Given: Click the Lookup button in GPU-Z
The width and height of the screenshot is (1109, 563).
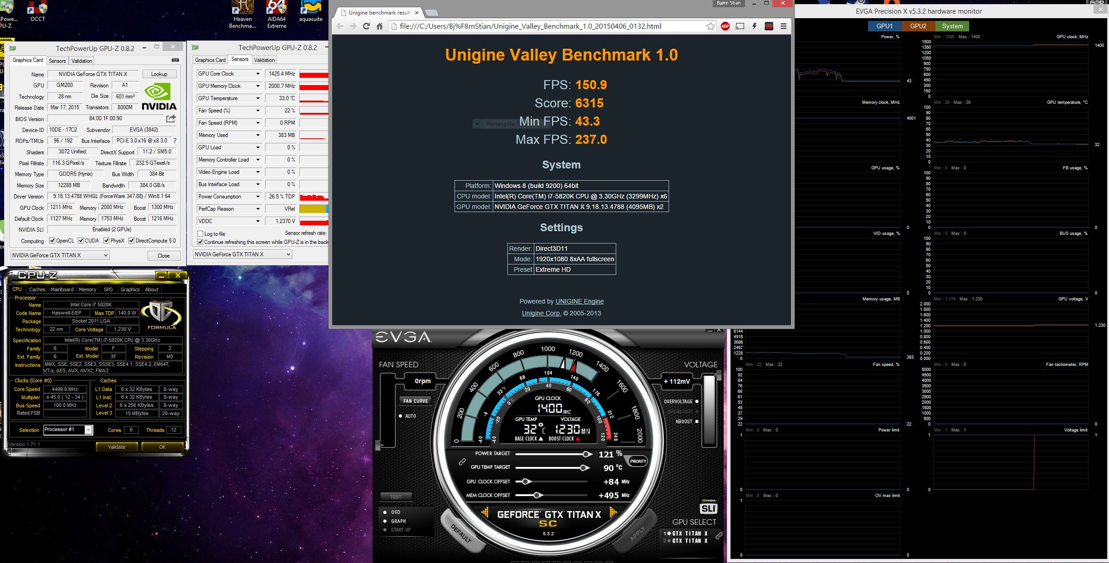Looking at the screenshot, I should pyautogui.click(x=159, y=74).
